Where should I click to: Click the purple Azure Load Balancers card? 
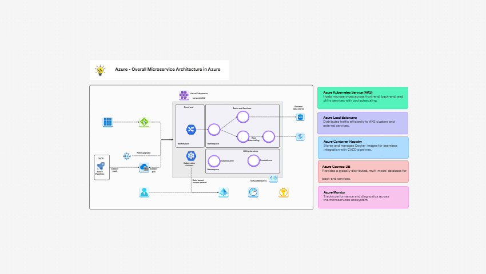(x=362, y=123)
